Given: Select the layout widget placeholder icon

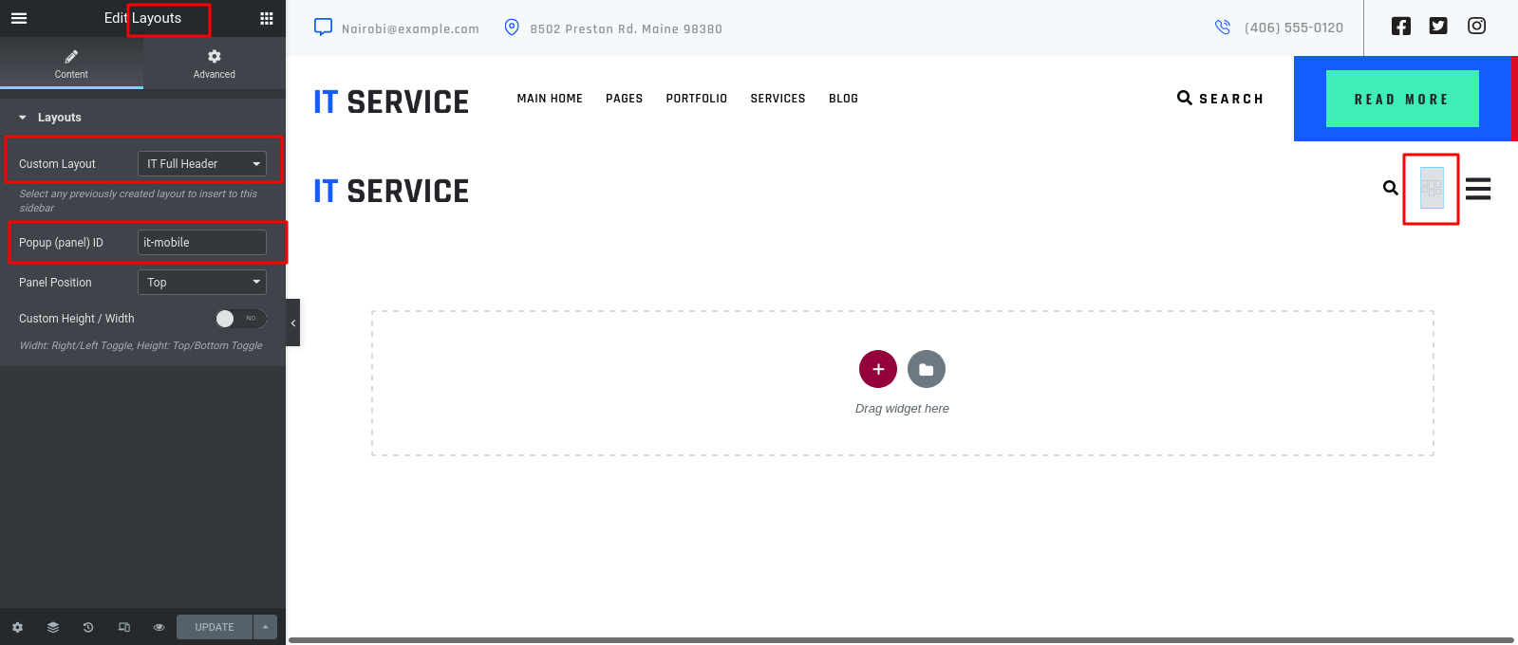Looking at the screenshot, I should [1432, 188].
